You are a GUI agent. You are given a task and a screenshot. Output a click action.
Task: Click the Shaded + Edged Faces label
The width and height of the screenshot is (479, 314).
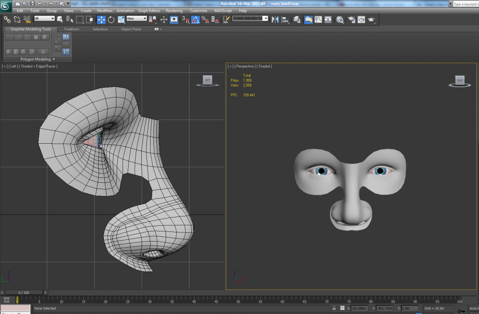point(39,66)
